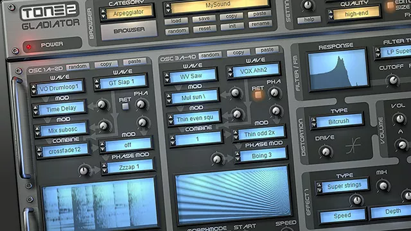Open the Thin even squ mod selector

pyautogui.click(x=194, y=119)
